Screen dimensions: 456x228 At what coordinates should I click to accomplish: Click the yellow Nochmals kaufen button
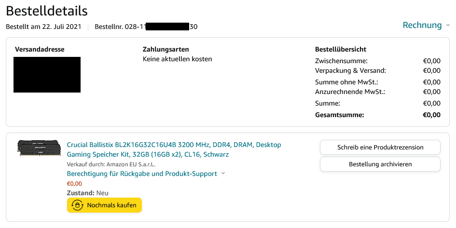point(104,205)
